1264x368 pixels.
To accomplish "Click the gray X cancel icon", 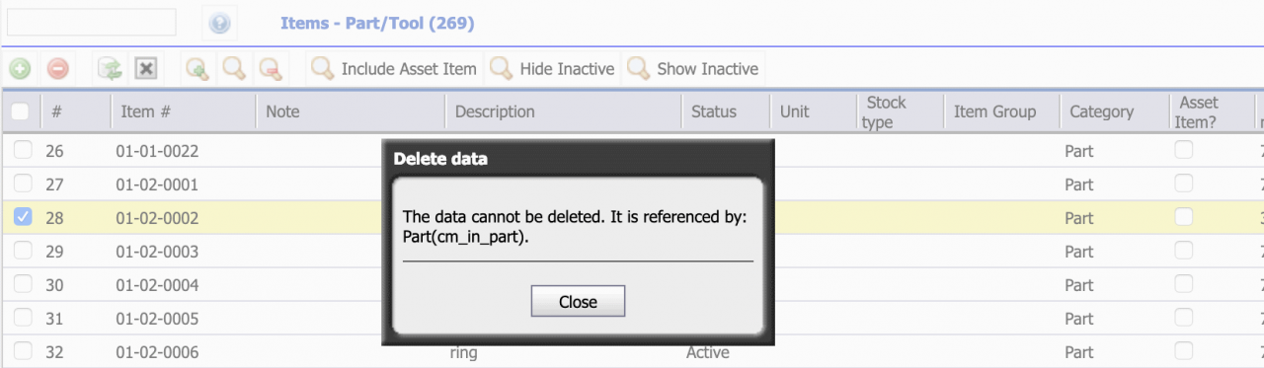I will coord(146,69).
